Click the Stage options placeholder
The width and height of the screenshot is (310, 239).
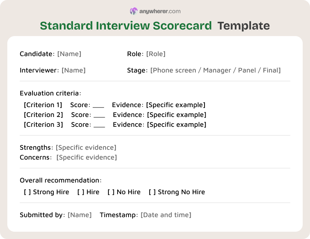tap(215, 70)
